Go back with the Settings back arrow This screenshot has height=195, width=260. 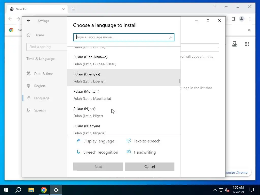pyautogui.click(x=28, y=21)
